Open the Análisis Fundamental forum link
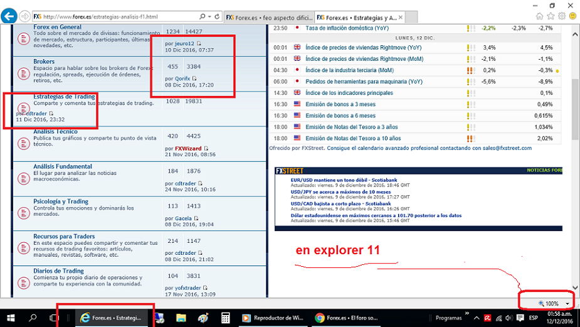 (x=63, y=167)
